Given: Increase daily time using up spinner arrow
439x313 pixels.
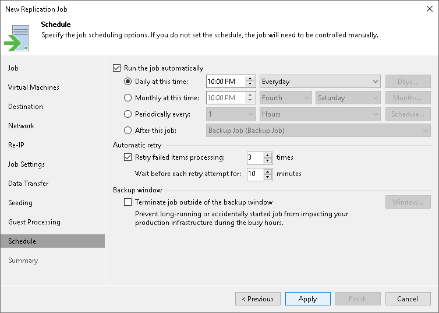Looking at the screenshot, I should pos(250,79).
